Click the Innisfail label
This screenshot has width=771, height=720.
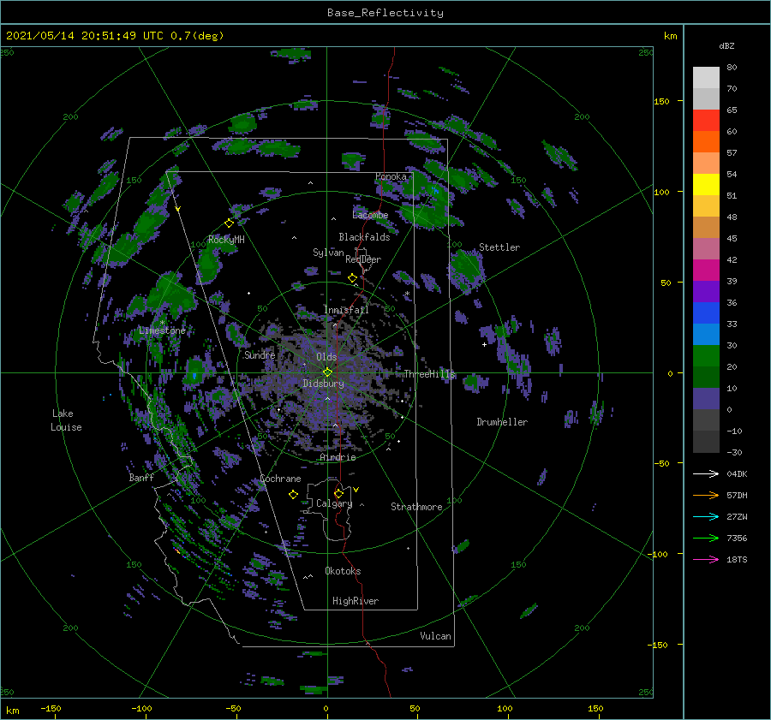(x=346, y=310)
